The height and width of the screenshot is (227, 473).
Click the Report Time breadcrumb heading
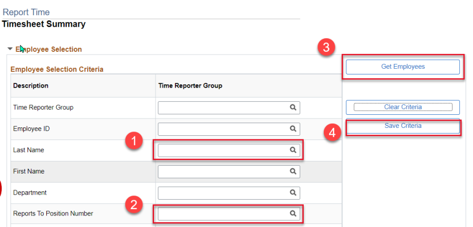[26, 13]
